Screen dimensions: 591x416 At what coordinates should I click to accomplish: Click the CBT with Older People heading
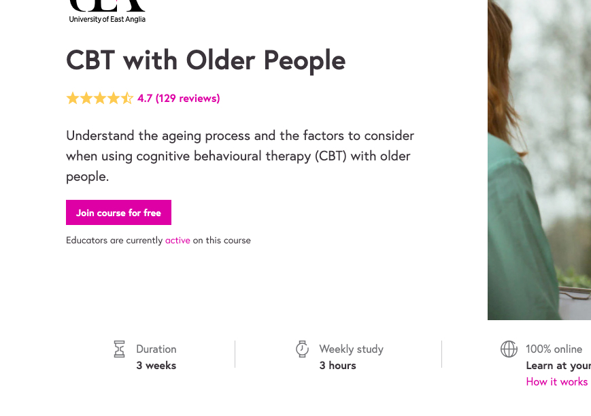(205, 60)
